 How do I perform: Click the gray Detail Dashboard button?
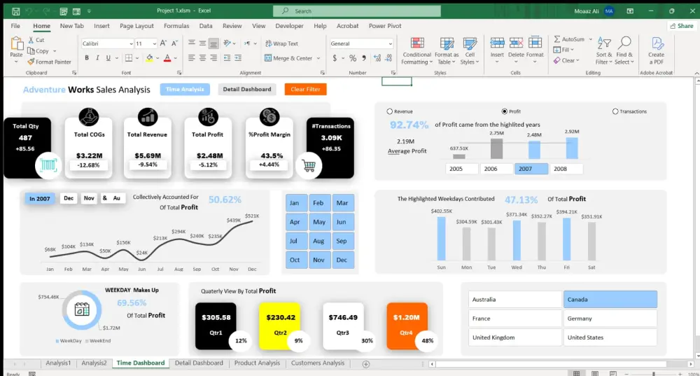247,90
